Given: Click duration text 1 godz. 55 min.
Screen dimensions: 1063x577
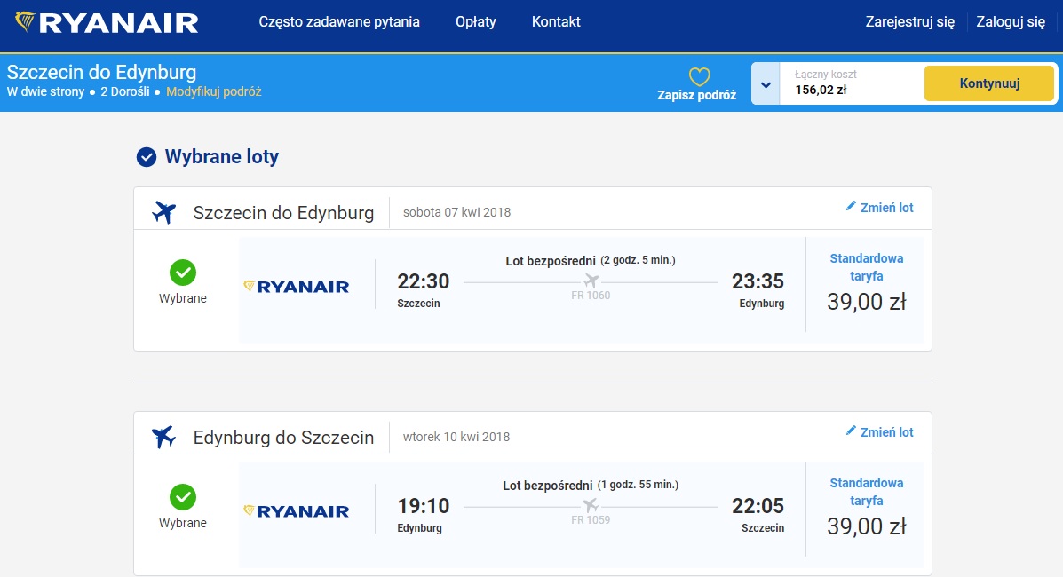Looking at the screenshot, I should [638, 485].
